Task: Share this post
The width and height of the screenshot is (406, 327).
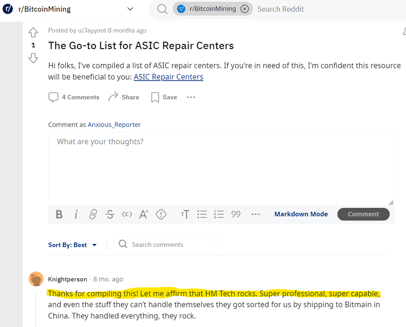Action: point(124,97)
